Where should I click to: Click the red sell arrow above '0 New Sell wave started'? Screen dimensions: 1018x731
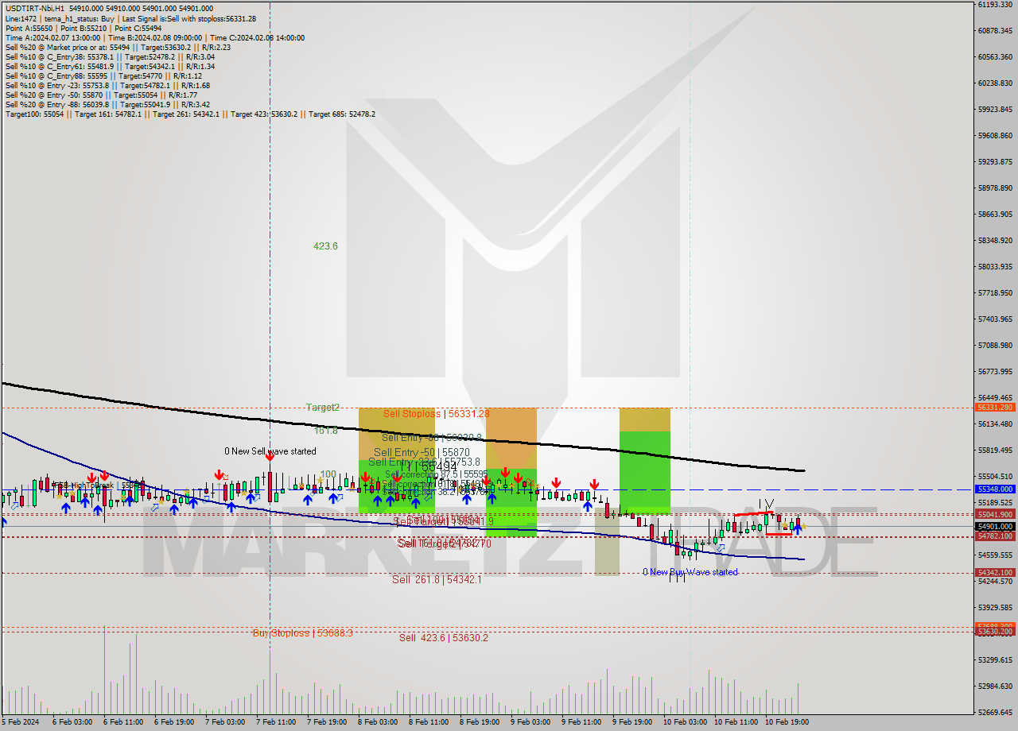click(270, 458)
